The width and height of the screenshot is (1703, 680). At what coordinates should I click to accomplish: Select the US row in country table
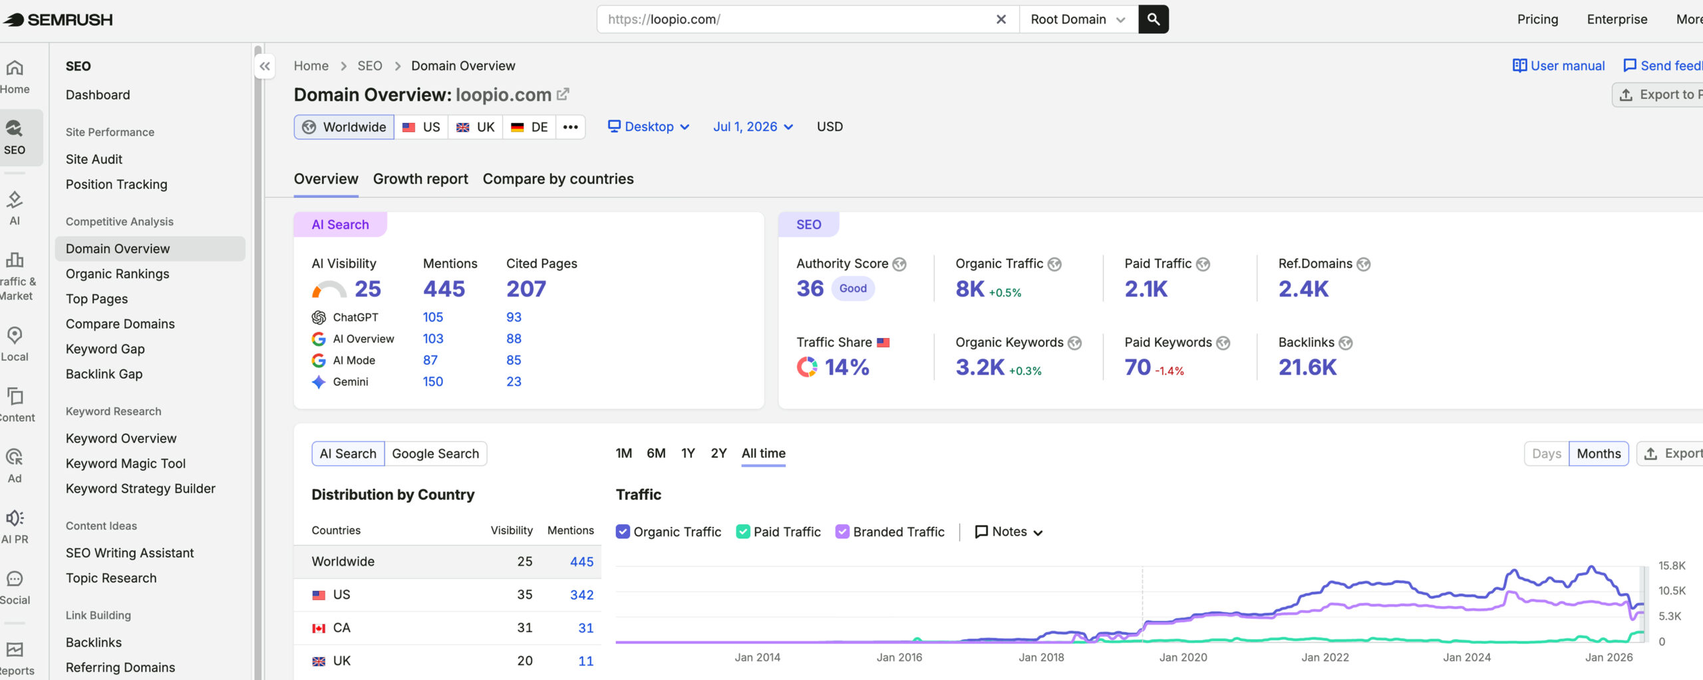coord(448,595)
